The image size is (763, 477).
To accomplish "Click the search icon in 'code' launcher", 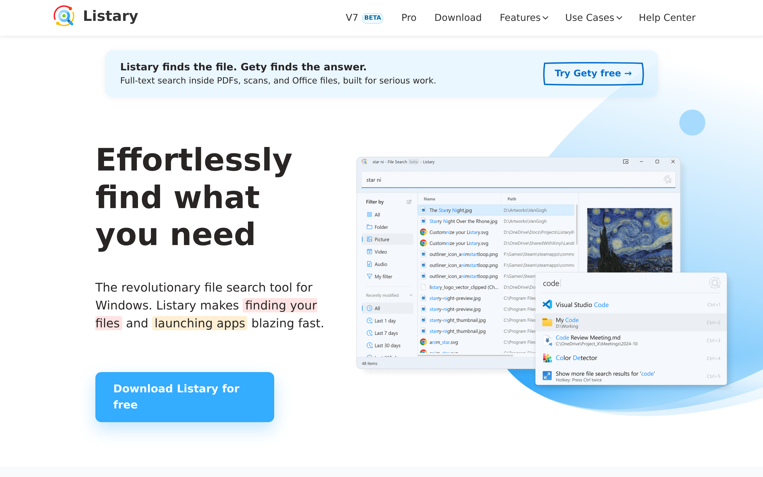I will coord(714,283).
